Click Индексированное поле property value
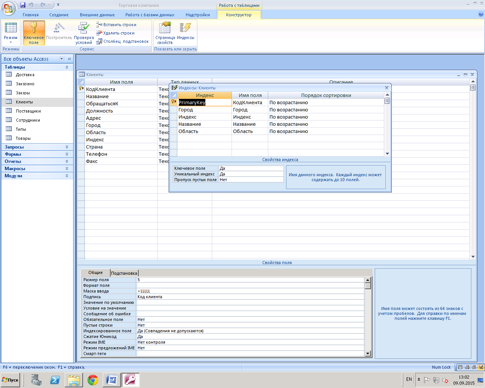This screenshot has height=388, width=485. pyautogui.click(x=250, y=331)
